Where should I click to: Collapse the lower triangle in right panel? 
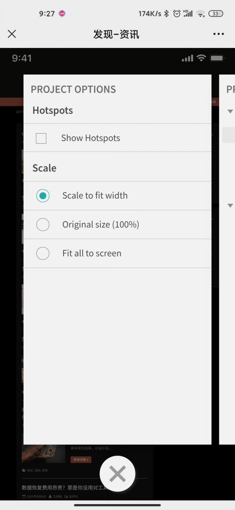click(230, 206)
